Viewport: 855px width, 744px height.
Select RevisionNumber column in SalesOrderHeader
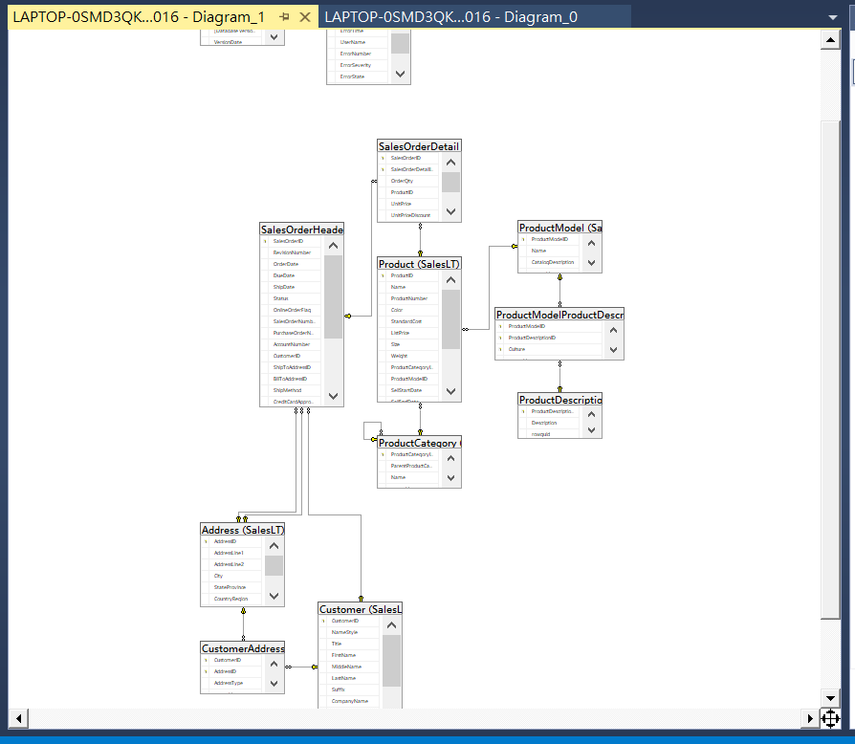291,252
